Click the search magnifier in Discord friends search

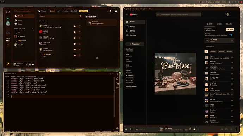(x=81, y=16)
